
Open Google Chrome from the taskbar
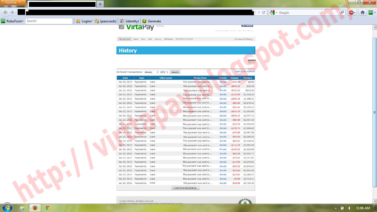coord(47,208)
